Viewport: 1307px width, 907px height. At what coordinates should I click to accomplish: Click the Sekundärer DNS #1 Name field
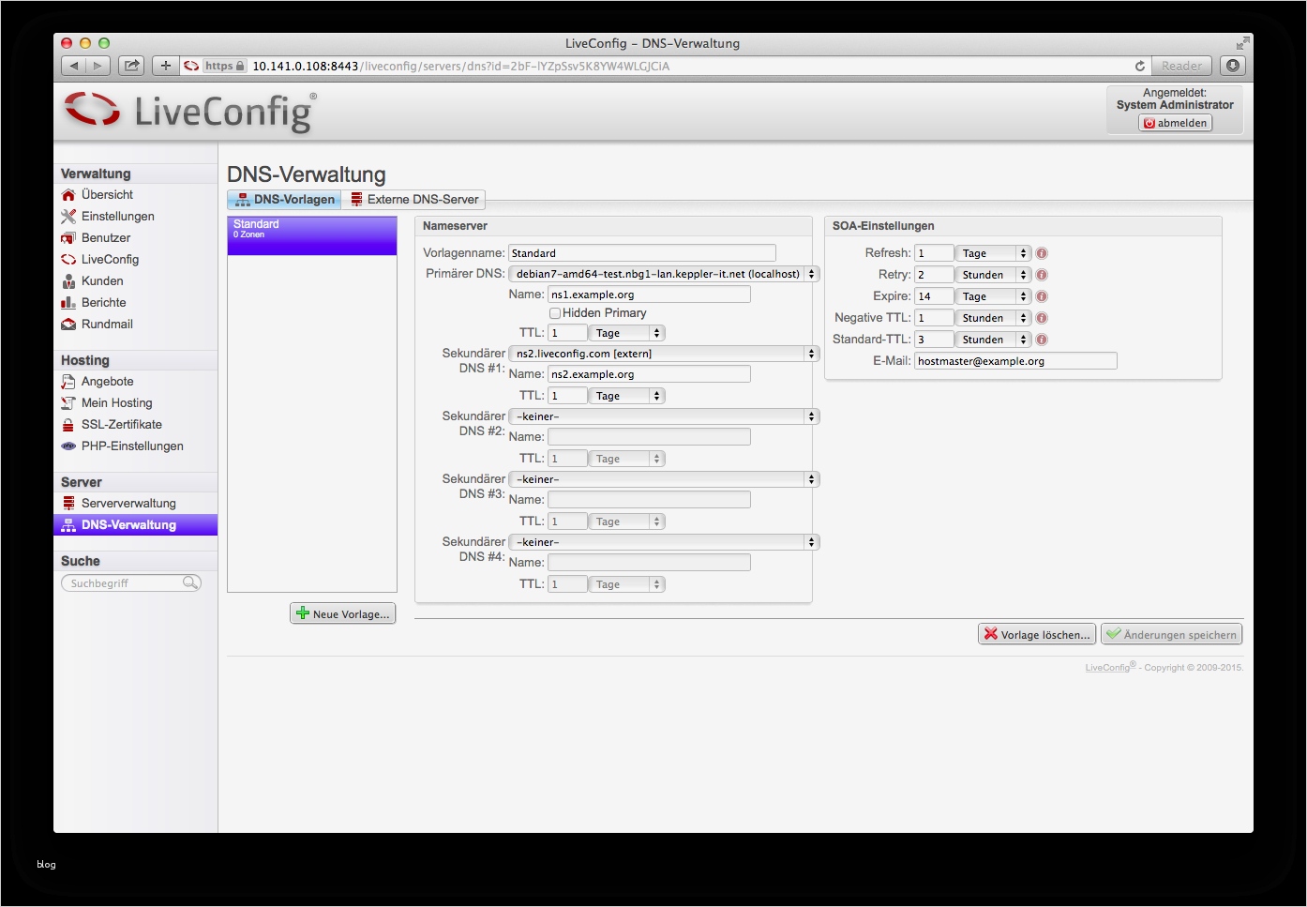pyautogui.click(x=650, y=374)
